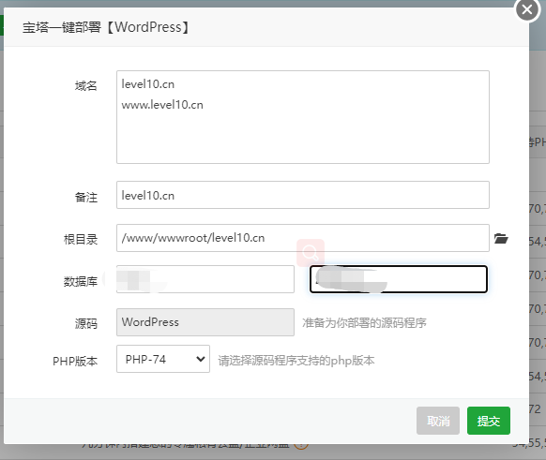Click the 域名 label
This screenshot has width=546, height=460.
pyautogui.click(x=86, y=85)
